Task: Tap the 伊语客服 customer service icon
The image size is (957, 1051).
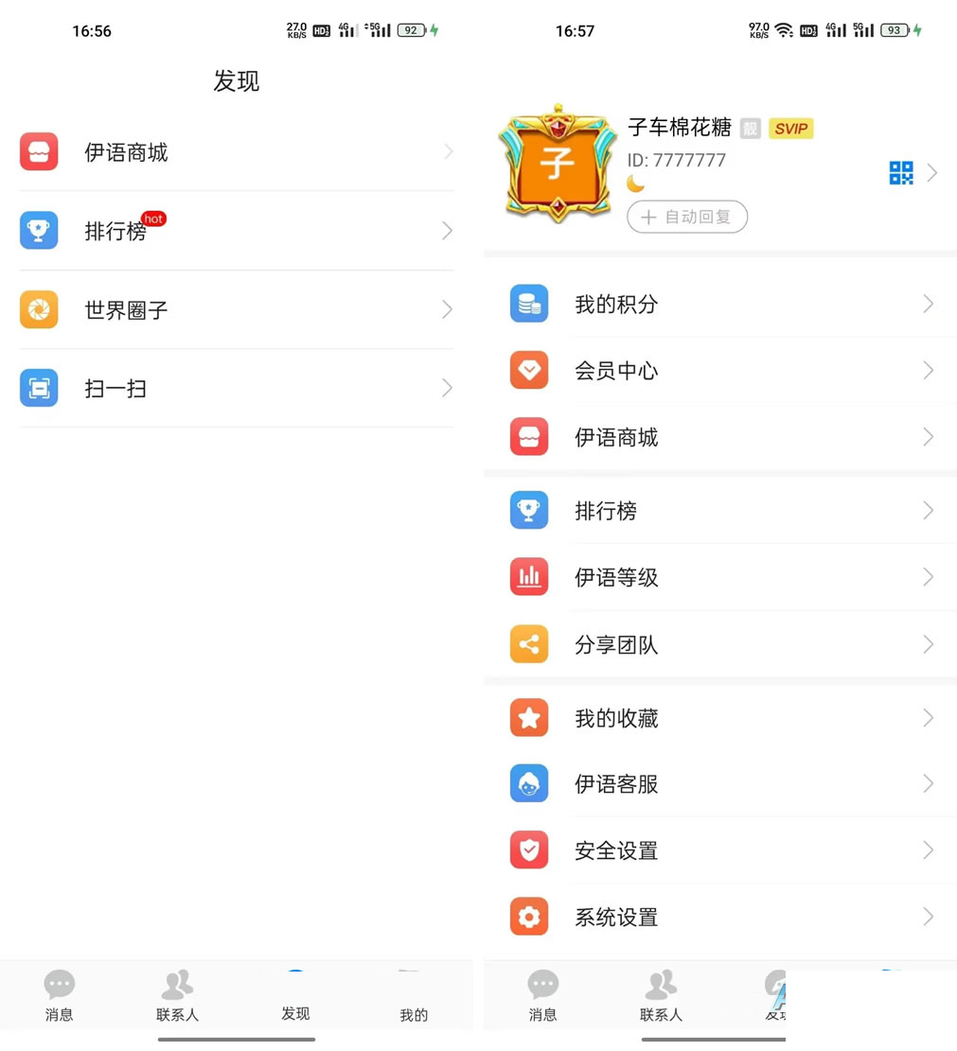Action: point(529,784)
